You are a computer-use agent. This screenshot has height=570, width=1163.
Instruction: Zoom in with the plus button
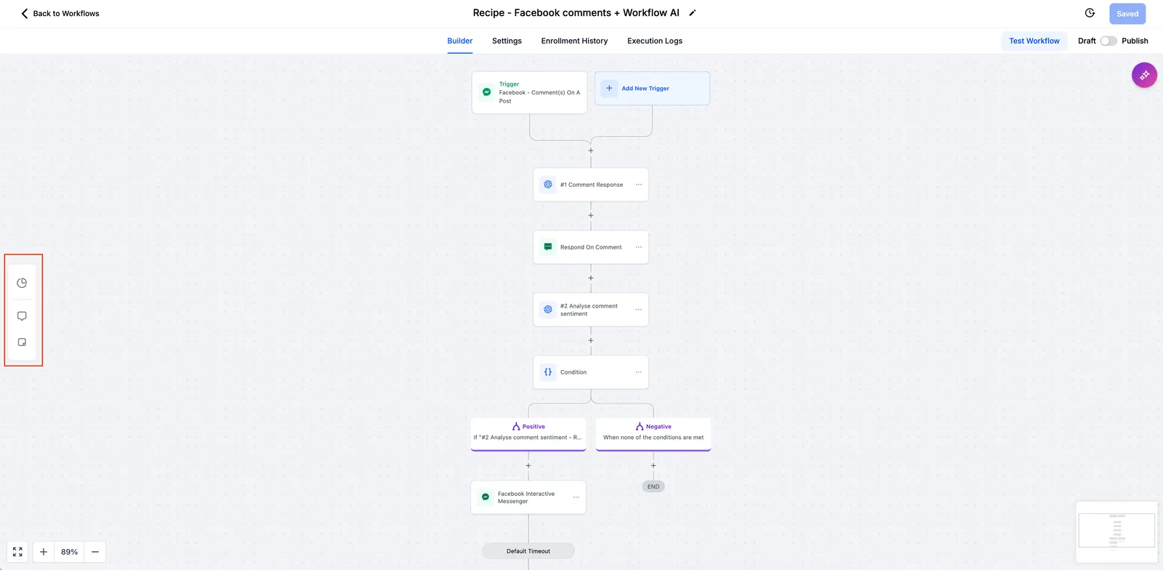tap(44, 552)
